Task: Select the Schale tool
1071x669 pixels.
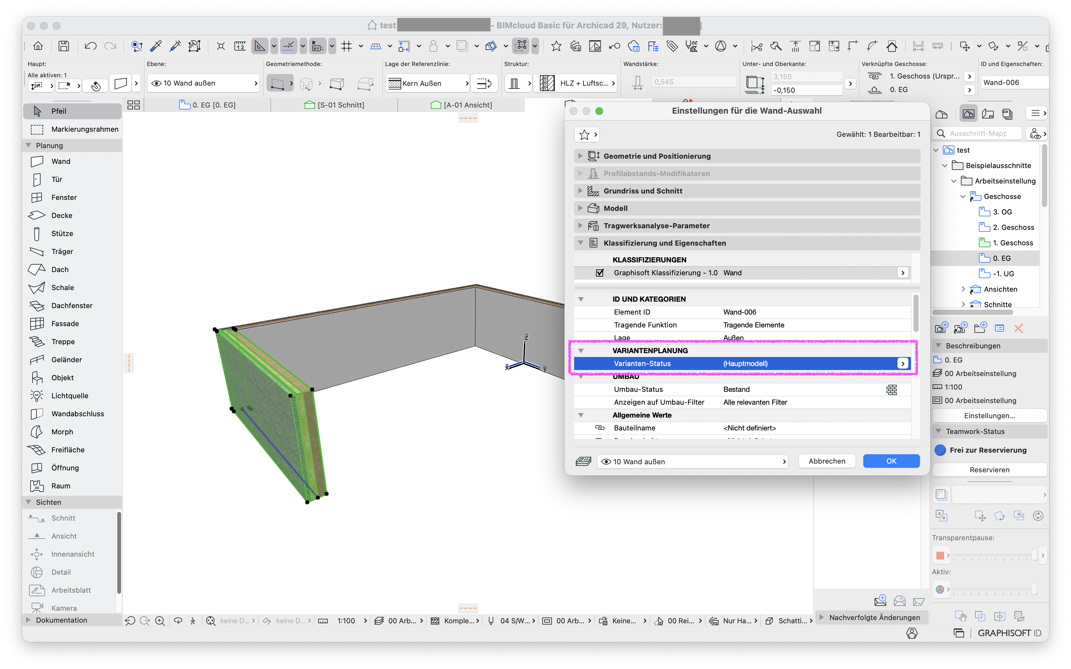Action: (72, 288)
